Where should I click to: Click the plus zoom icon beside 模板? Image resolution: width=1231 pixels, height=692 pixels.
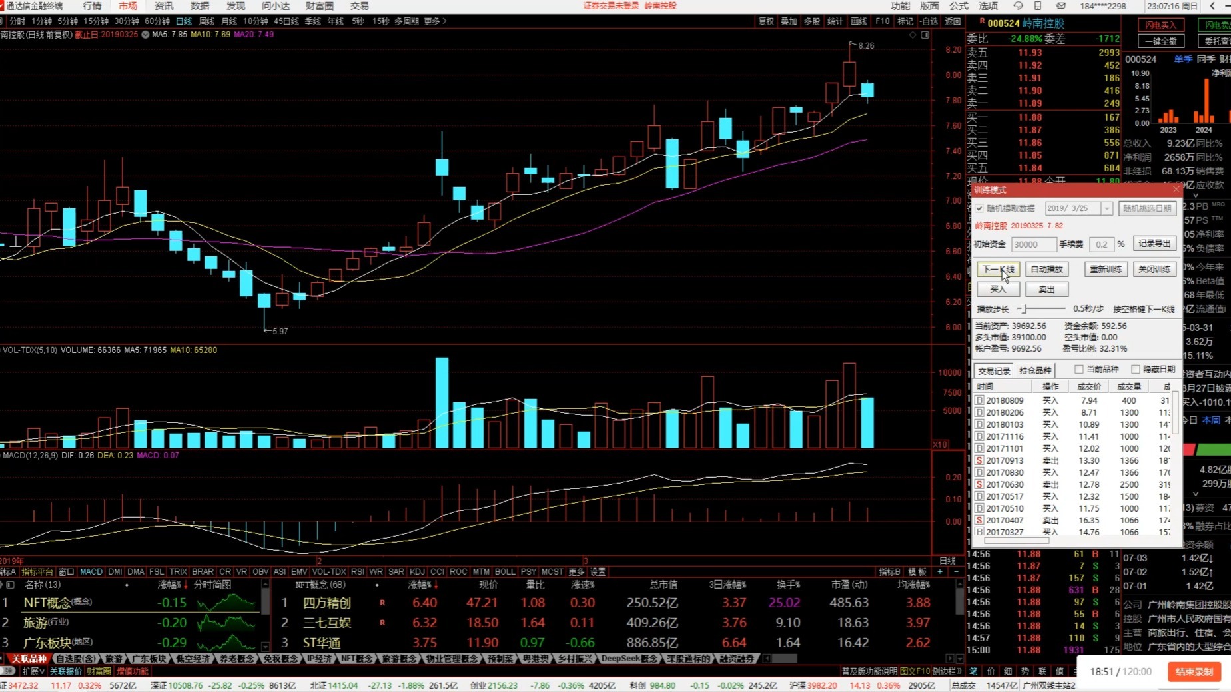940,572
